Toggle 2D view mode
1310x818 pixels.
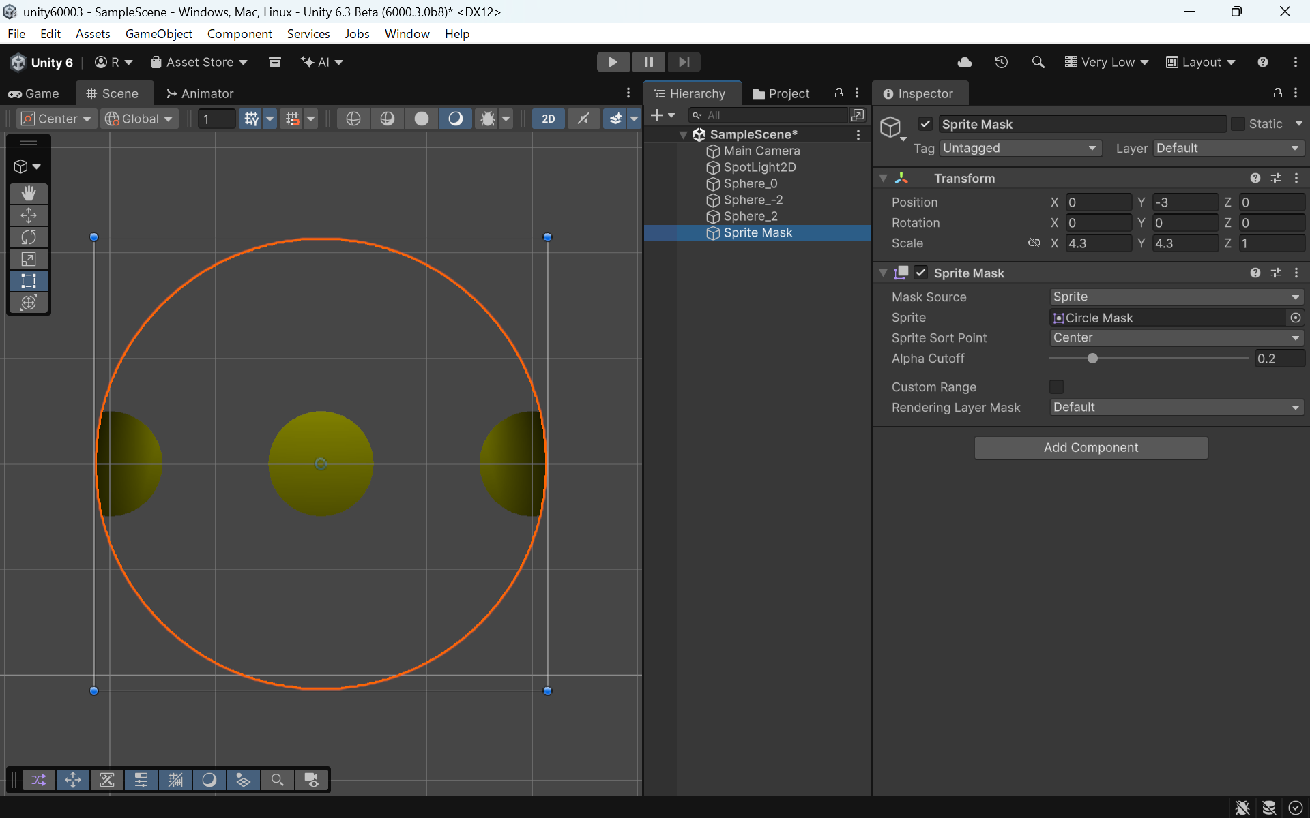pyautogui.click(x=548, y=119)
